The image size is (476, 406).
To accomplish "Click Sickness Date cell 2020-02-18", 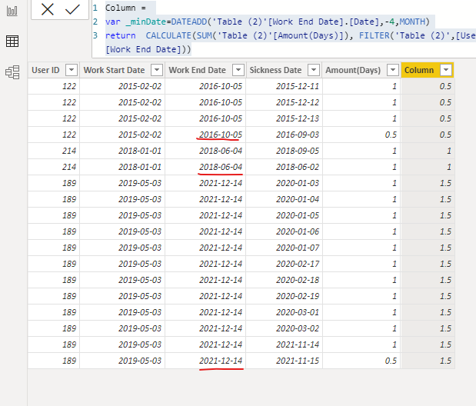I will (285, 280).
